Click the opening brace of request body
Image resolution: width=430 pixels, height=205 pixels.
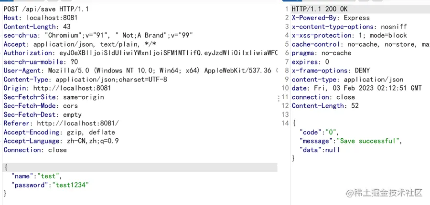5,167
